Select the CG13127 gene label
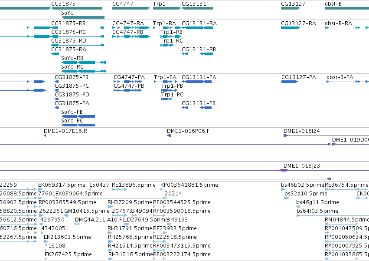This screenshot has width=369, height=261. 293,4
